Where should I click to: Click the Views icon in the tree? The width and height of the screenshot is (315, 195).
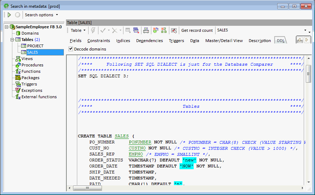point(18,59)
